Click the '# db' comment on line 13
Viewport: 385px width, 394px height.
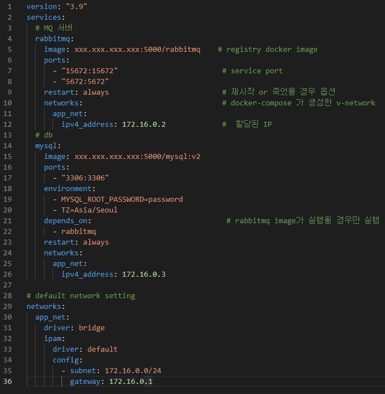click(44, 135)
